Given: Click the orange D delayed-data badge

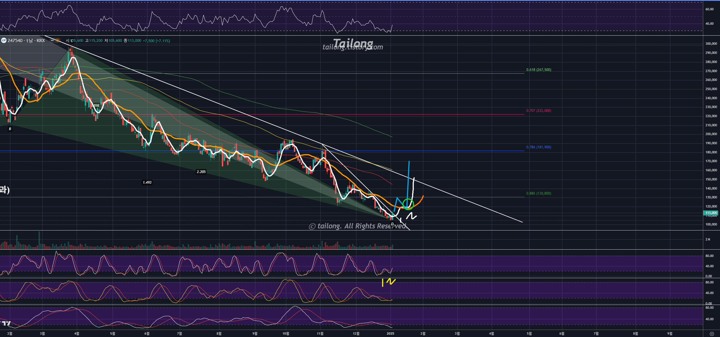Looking at the screenshot, I should click(x=58, y=40).
